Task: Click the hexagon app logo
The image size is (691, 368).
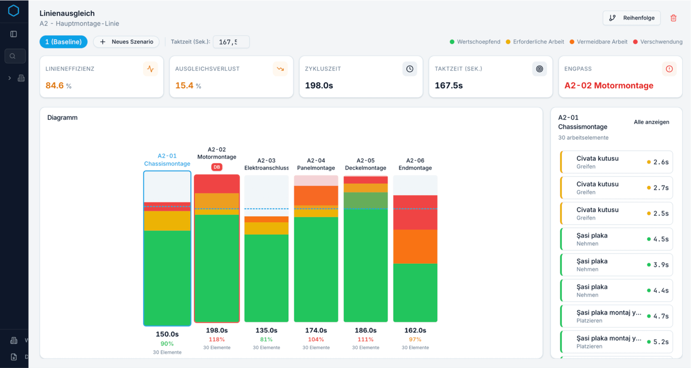Action: [14, 11]
